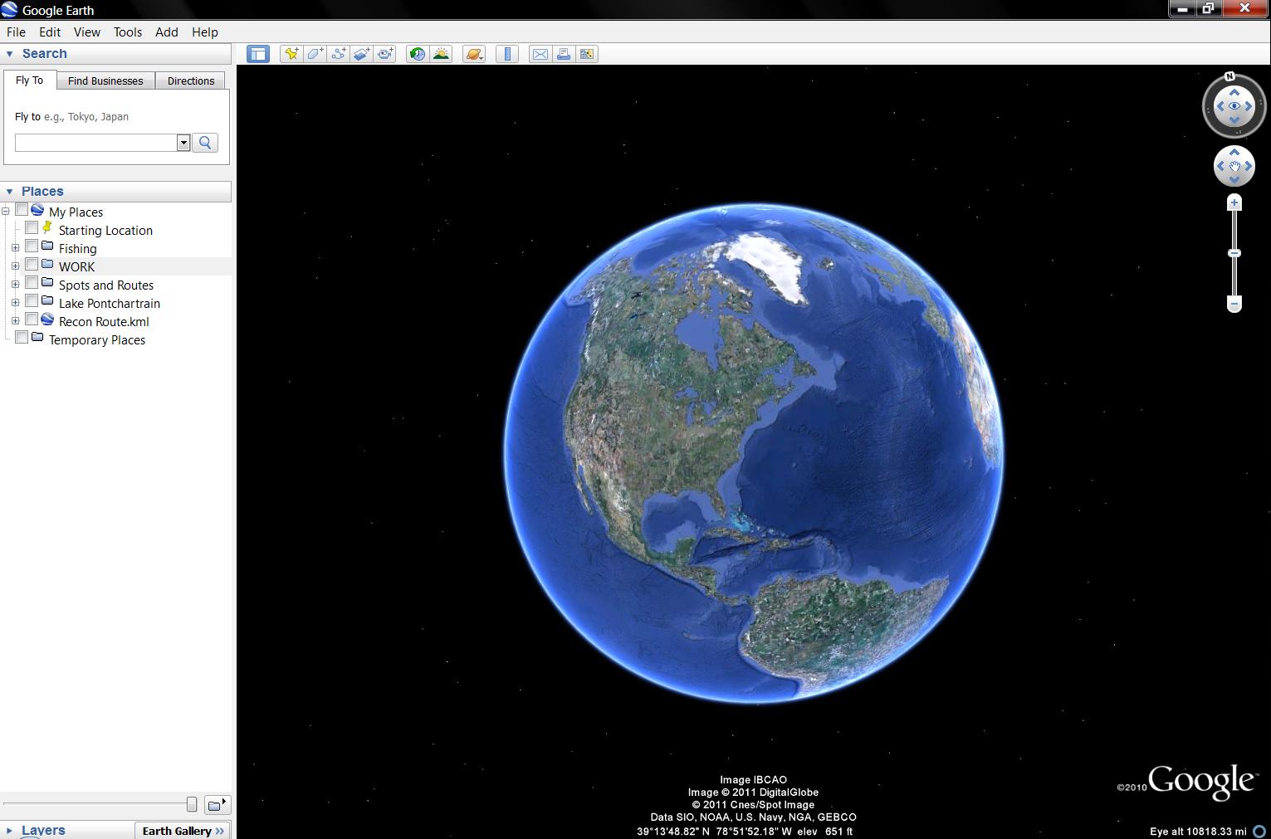Click the move right arrow on the hand joystick
This screenshot has width=1271, height=839.
tap(1248, 167)
